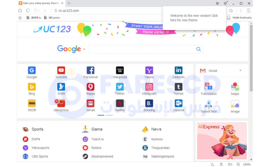Open the 9apps shortcut
This screenshot has width=269, height=167.
tap(90, 87)
